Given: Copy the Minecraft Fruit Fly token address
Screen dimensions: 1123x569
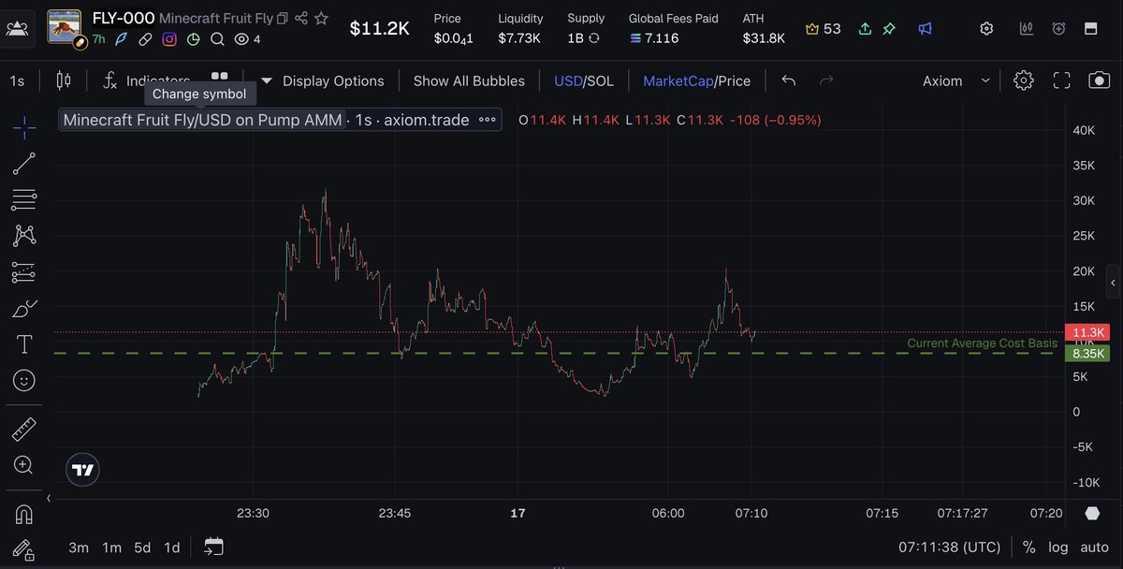Looking at the screenshot, I should [x=282, y=18].
